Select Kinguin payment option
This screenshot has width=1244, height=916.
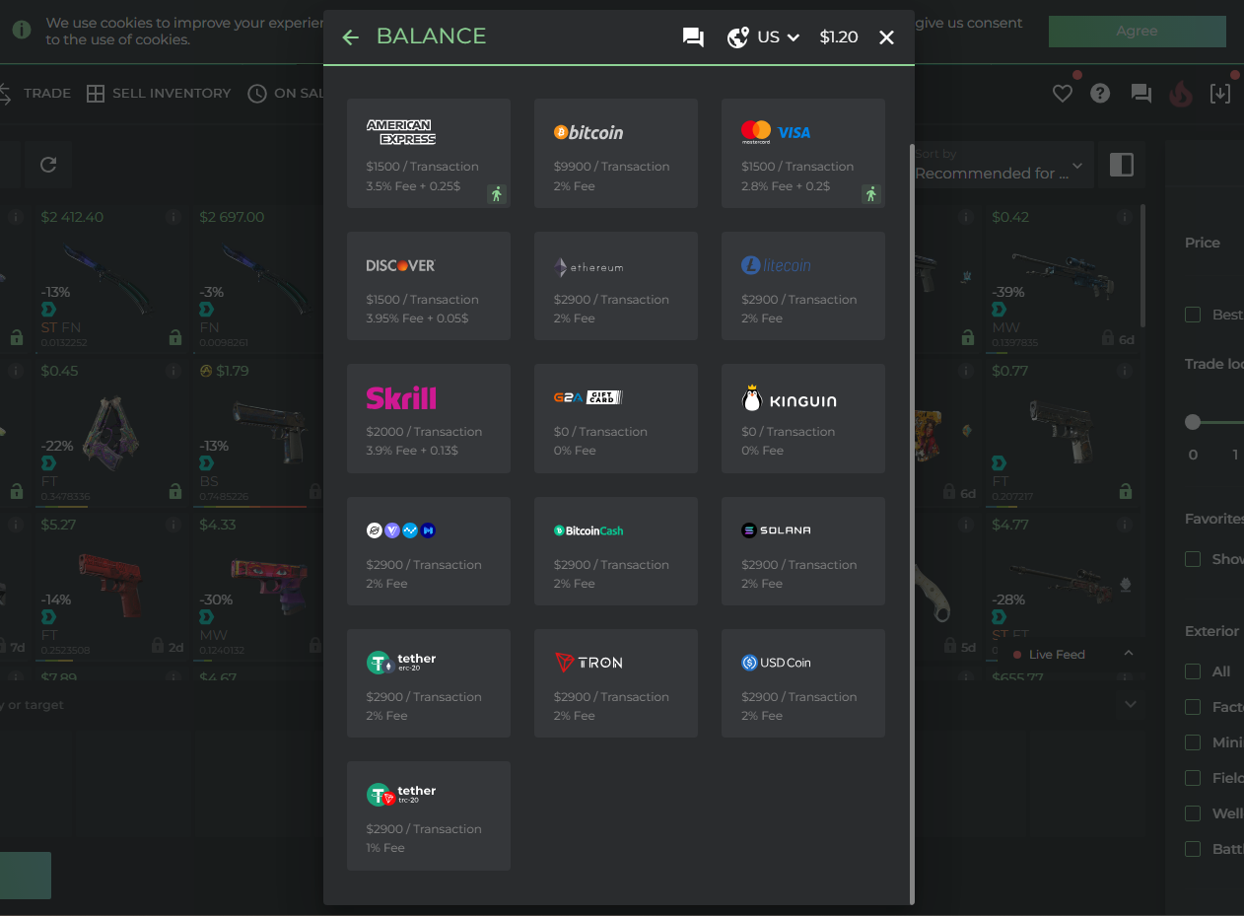[803, 418]
